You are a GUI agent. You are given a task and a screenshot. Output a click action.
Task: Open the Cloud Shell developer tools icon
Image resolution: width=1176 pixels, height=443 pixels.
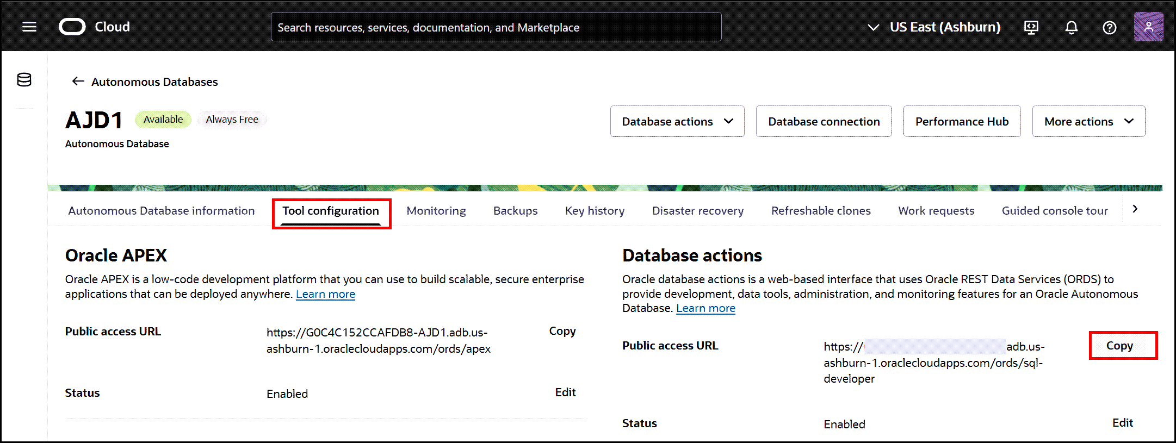pyautogui.click(x=1031, y=27)
